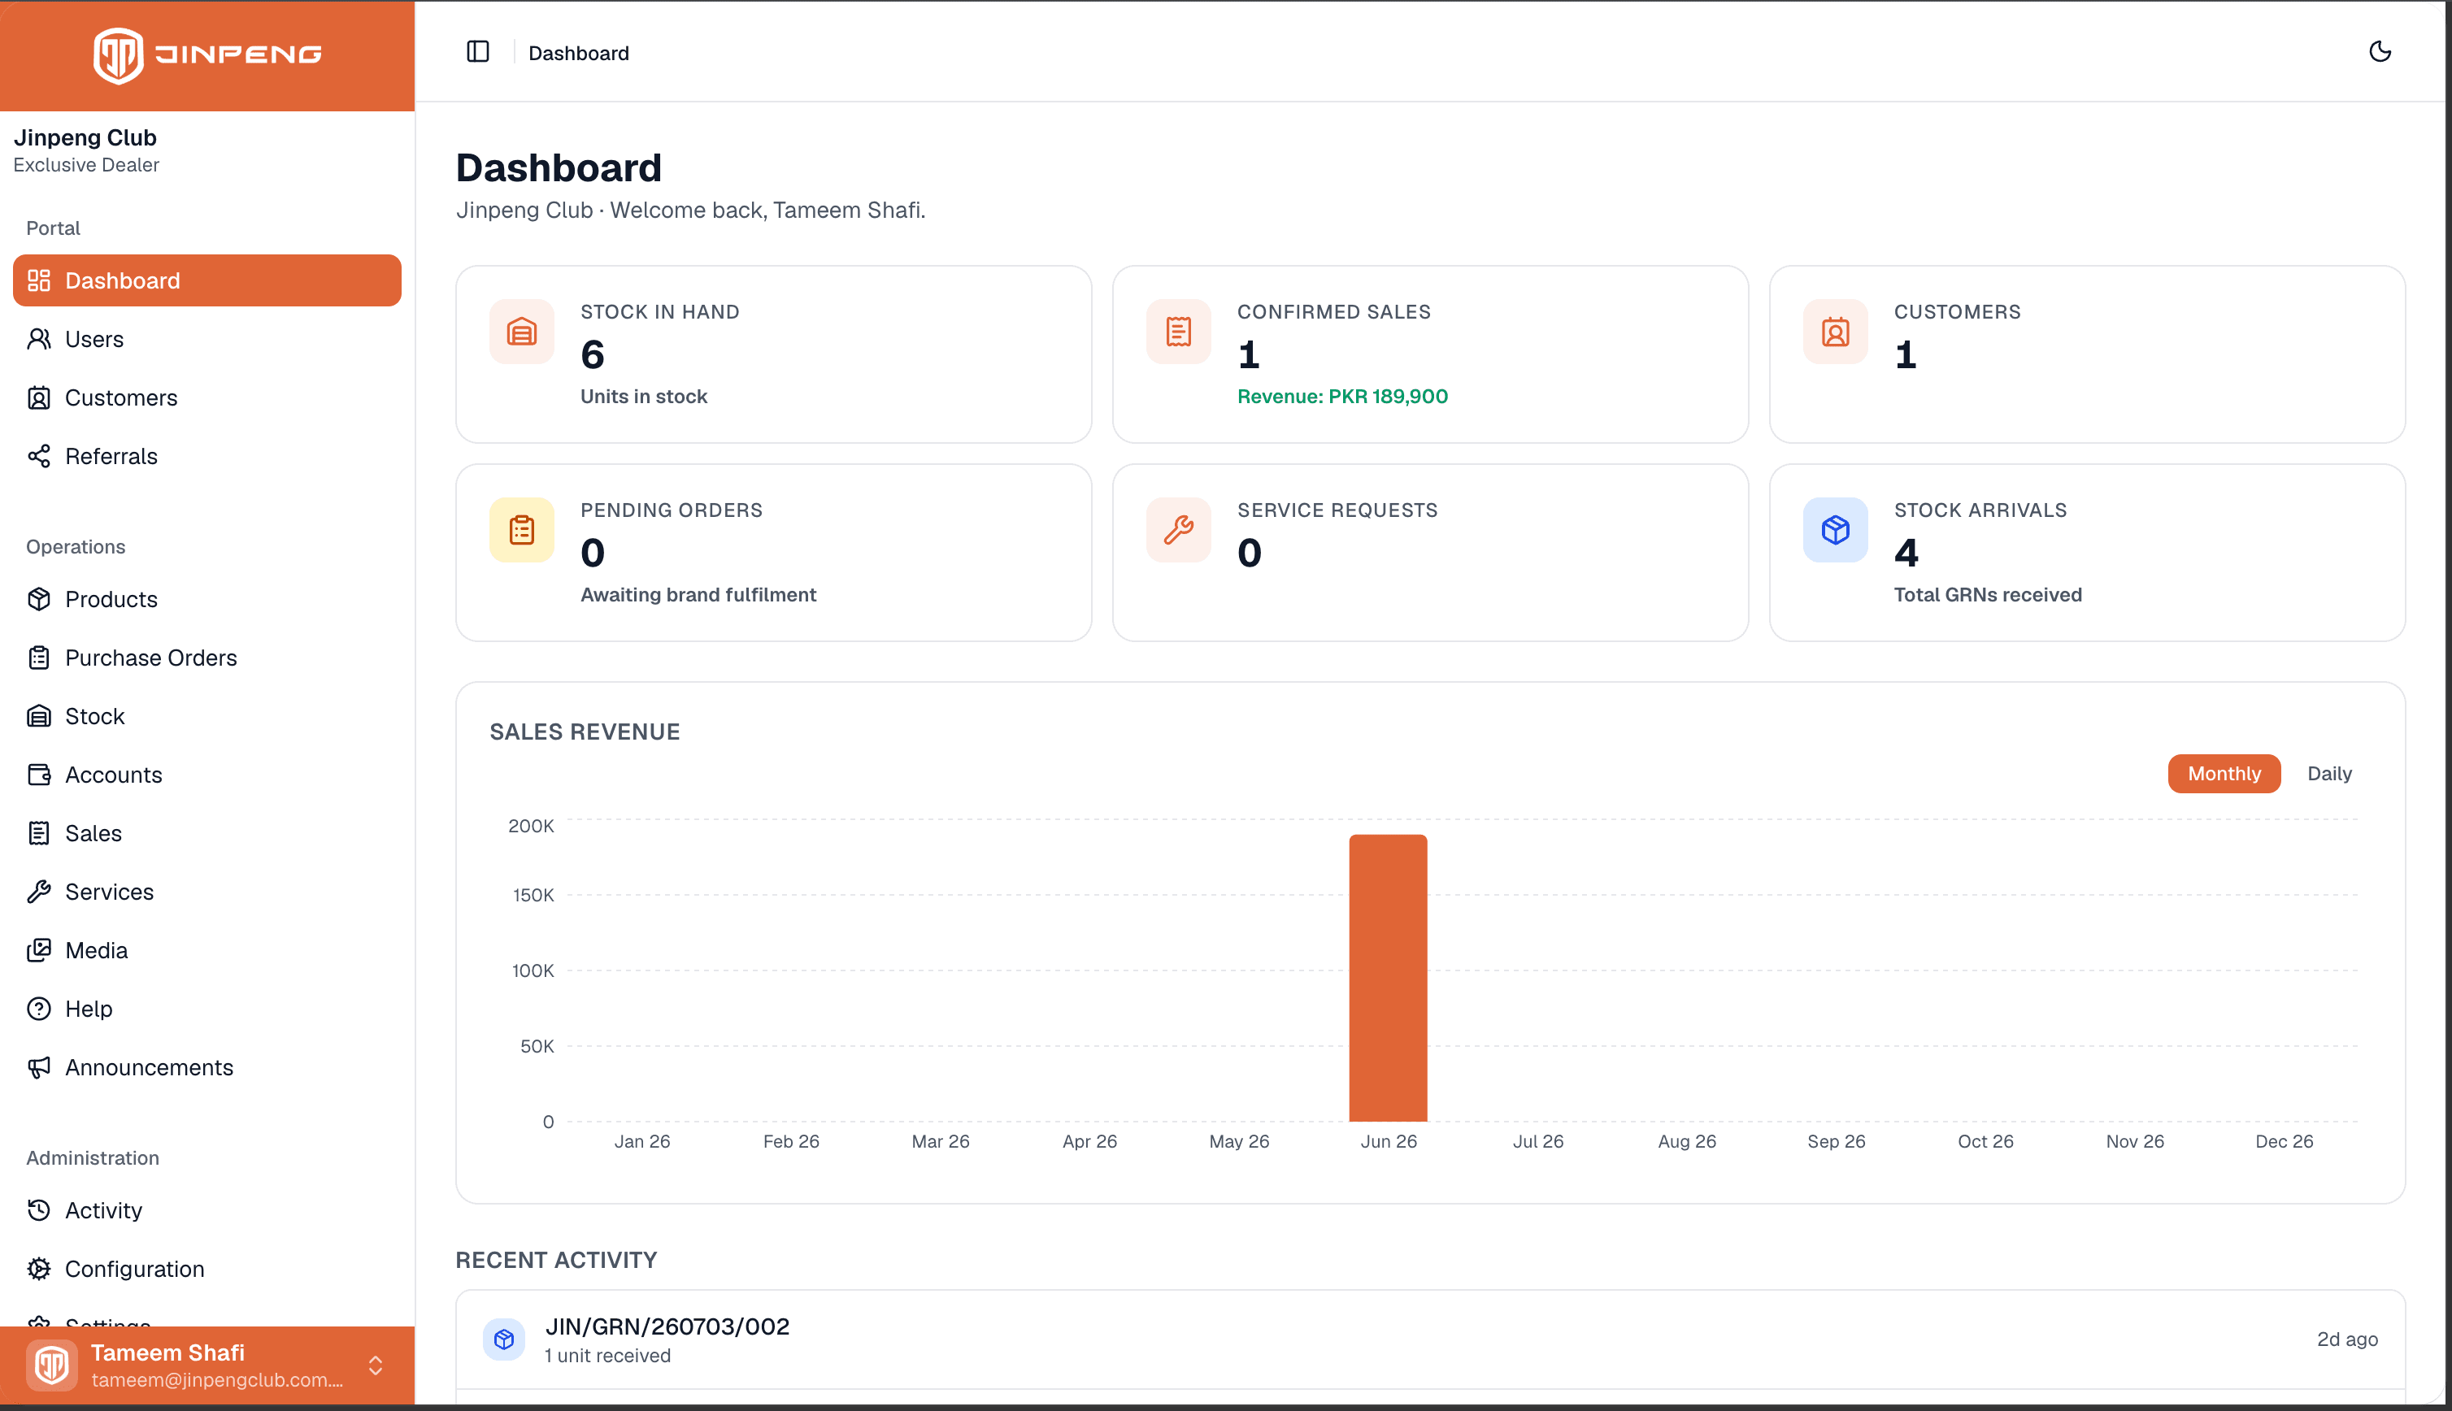The height and width of the screenshot is (1411, 2452).
Task: Open the Users page
Action: (x=207, y=339)
